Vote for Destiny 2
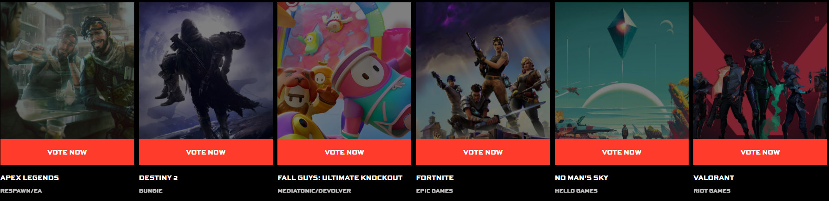The width and height of the screenshot is (829, 201). 206,152
